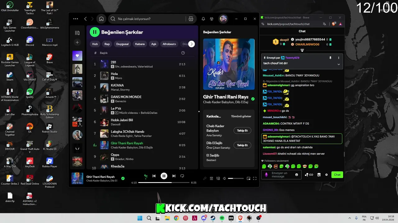Open Steam from Windows taskbar
This screenshot has height=223, width=398.
click(x=213, y=218)
